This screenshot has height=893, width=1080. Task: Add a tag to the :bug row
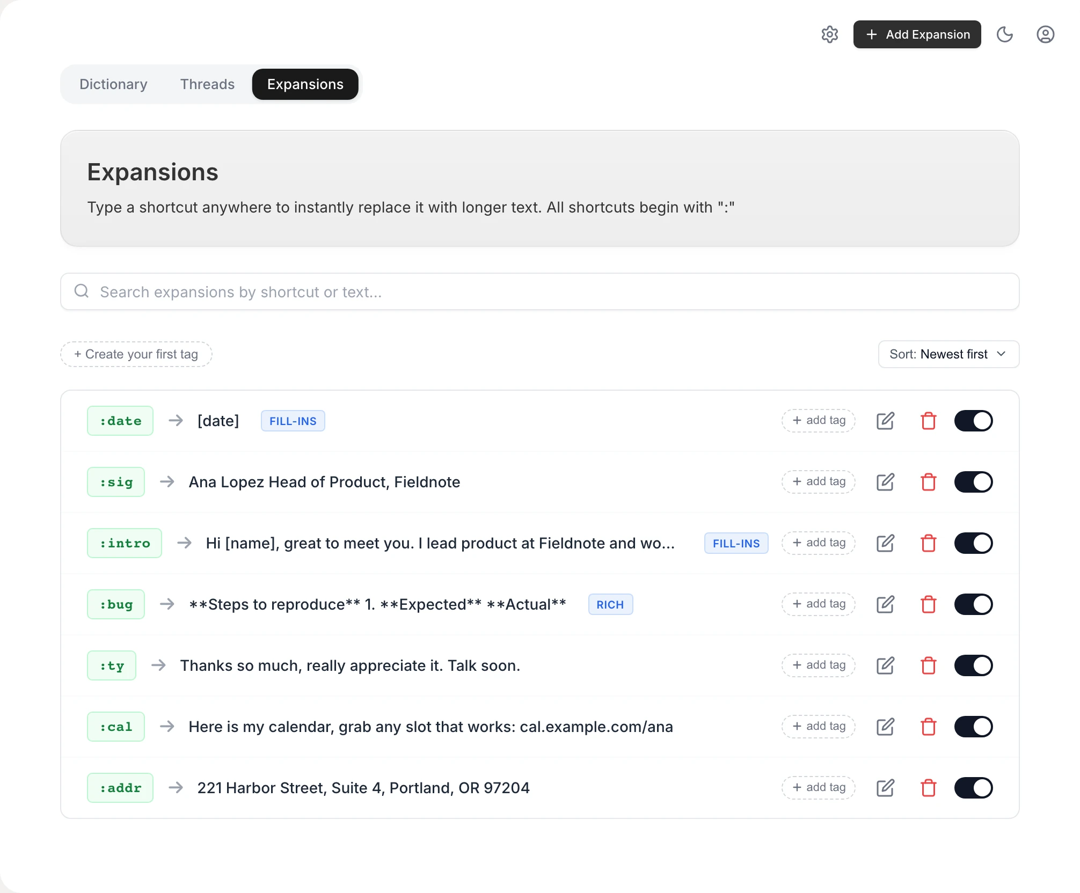coord(819,604)
